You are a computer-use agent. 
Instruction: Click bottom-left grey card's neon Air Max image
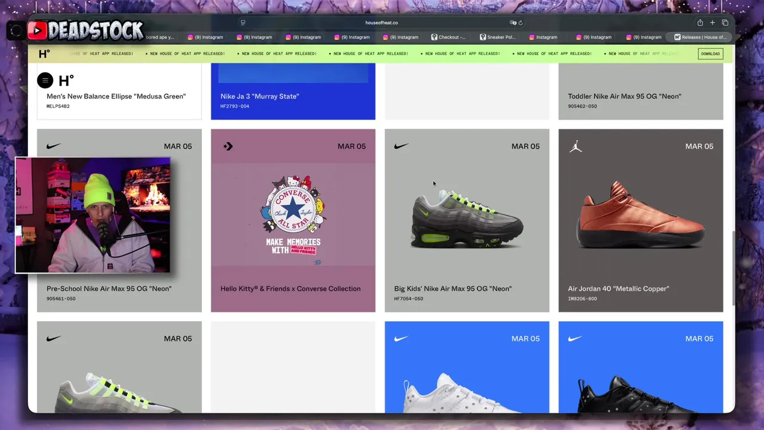[119, 393]
